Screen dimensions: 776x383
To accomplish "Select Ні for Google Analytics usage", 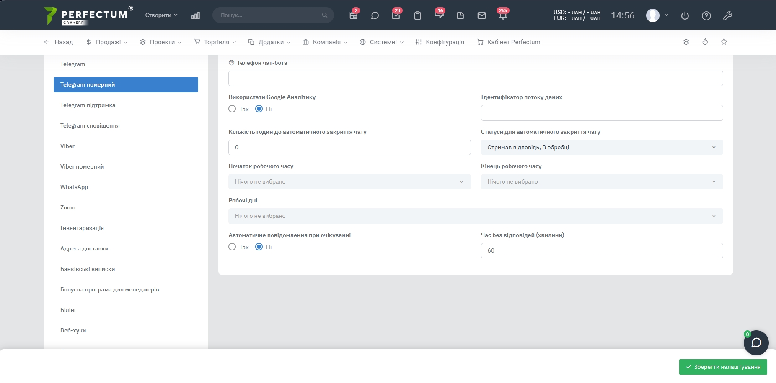I will pos(259,109).
